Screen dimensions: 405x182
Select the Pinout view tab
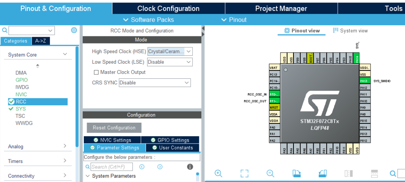pos(302,30)
